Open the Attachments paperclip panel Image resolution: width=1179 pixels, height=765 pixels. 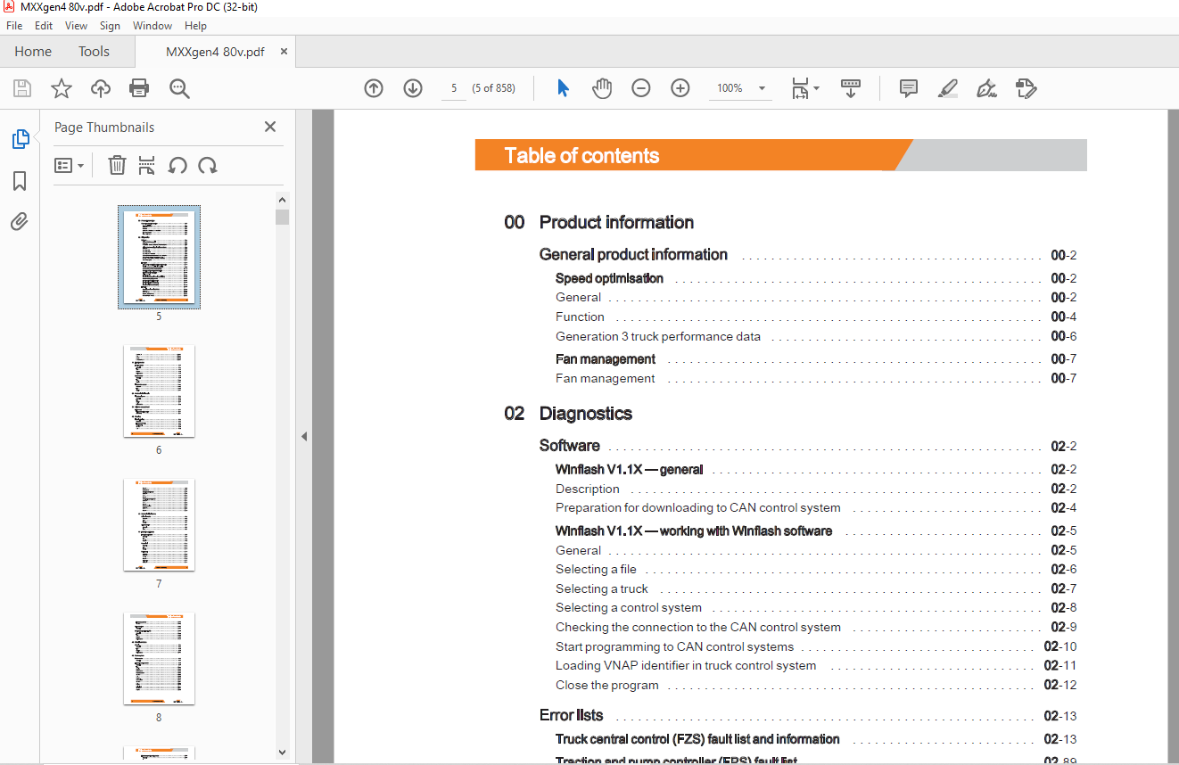pyautogui.click(x=20, y=222)
